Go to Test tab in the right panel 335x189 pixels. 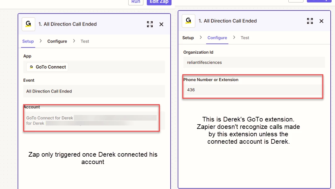pos(245,38)
